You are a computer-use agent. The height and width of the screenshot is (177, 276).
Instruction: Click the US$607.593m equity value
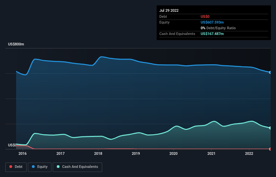212,22
